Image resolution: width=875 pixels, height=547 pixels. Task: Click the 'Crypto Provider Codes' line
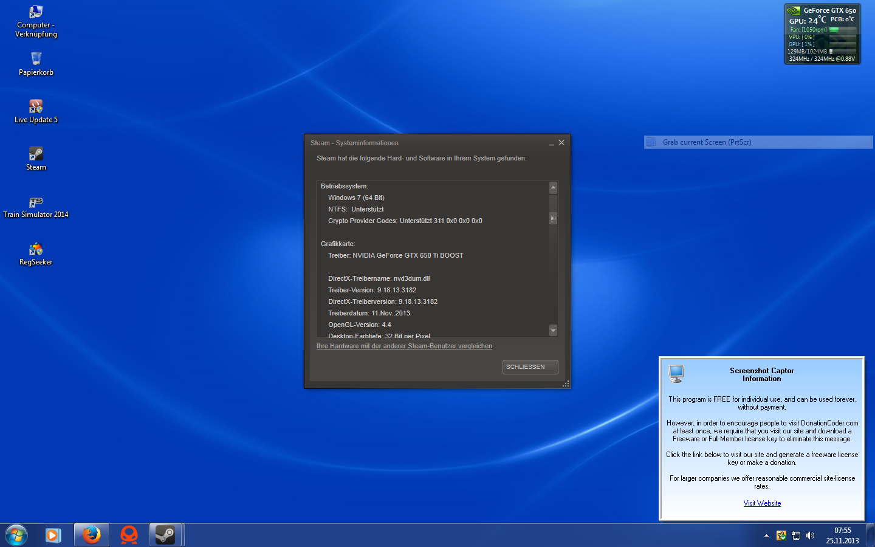coord(405,221)
